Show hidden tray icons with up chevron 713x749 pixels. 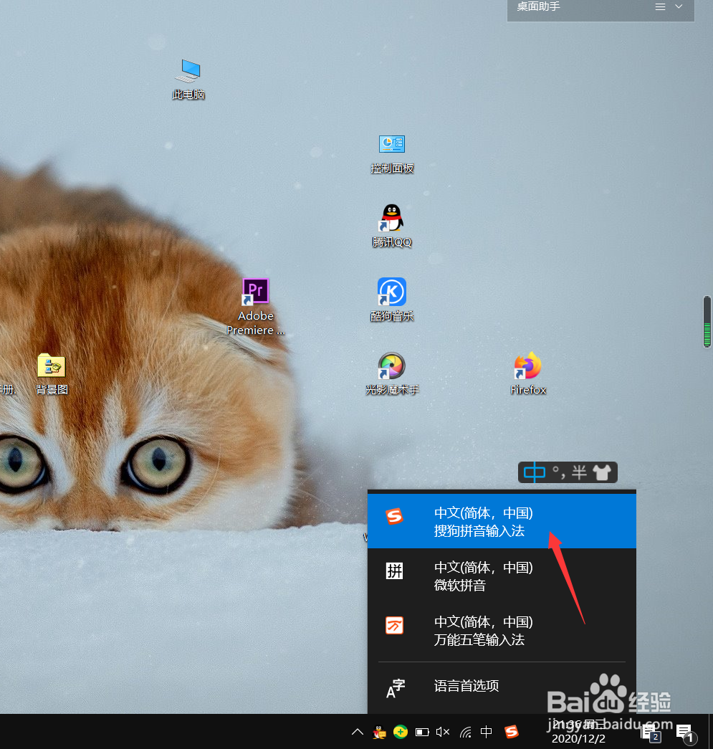click(357, 732)
